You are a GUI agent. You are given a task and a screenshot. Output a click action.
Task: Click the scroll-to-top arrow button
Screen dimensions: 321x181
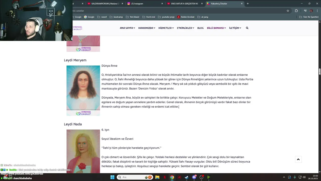coord(298,159)
